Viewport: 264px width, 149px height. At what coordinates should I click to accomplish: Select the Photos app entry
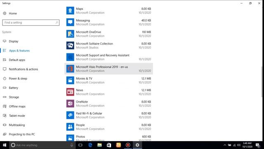click(108, 137)
